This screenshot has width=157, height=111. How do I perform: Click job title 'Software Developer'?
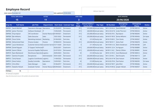pos(35,31)
